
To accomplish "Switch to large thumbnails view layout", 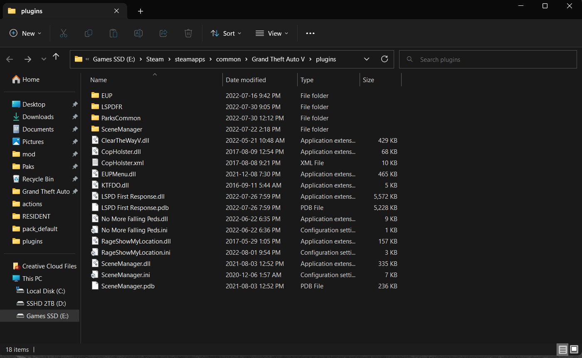I will click(x=574, y=349).
